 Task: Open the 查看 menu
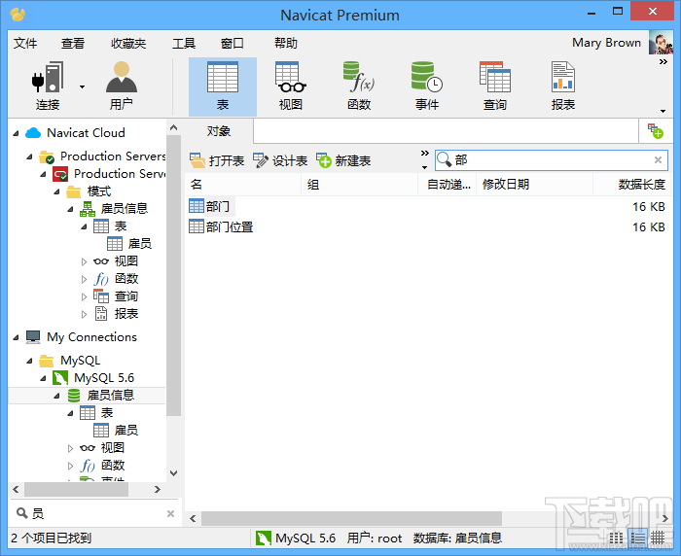point(73,44)
